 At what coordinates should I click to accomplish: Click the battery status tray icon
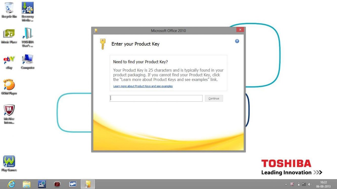coord(299,184)
